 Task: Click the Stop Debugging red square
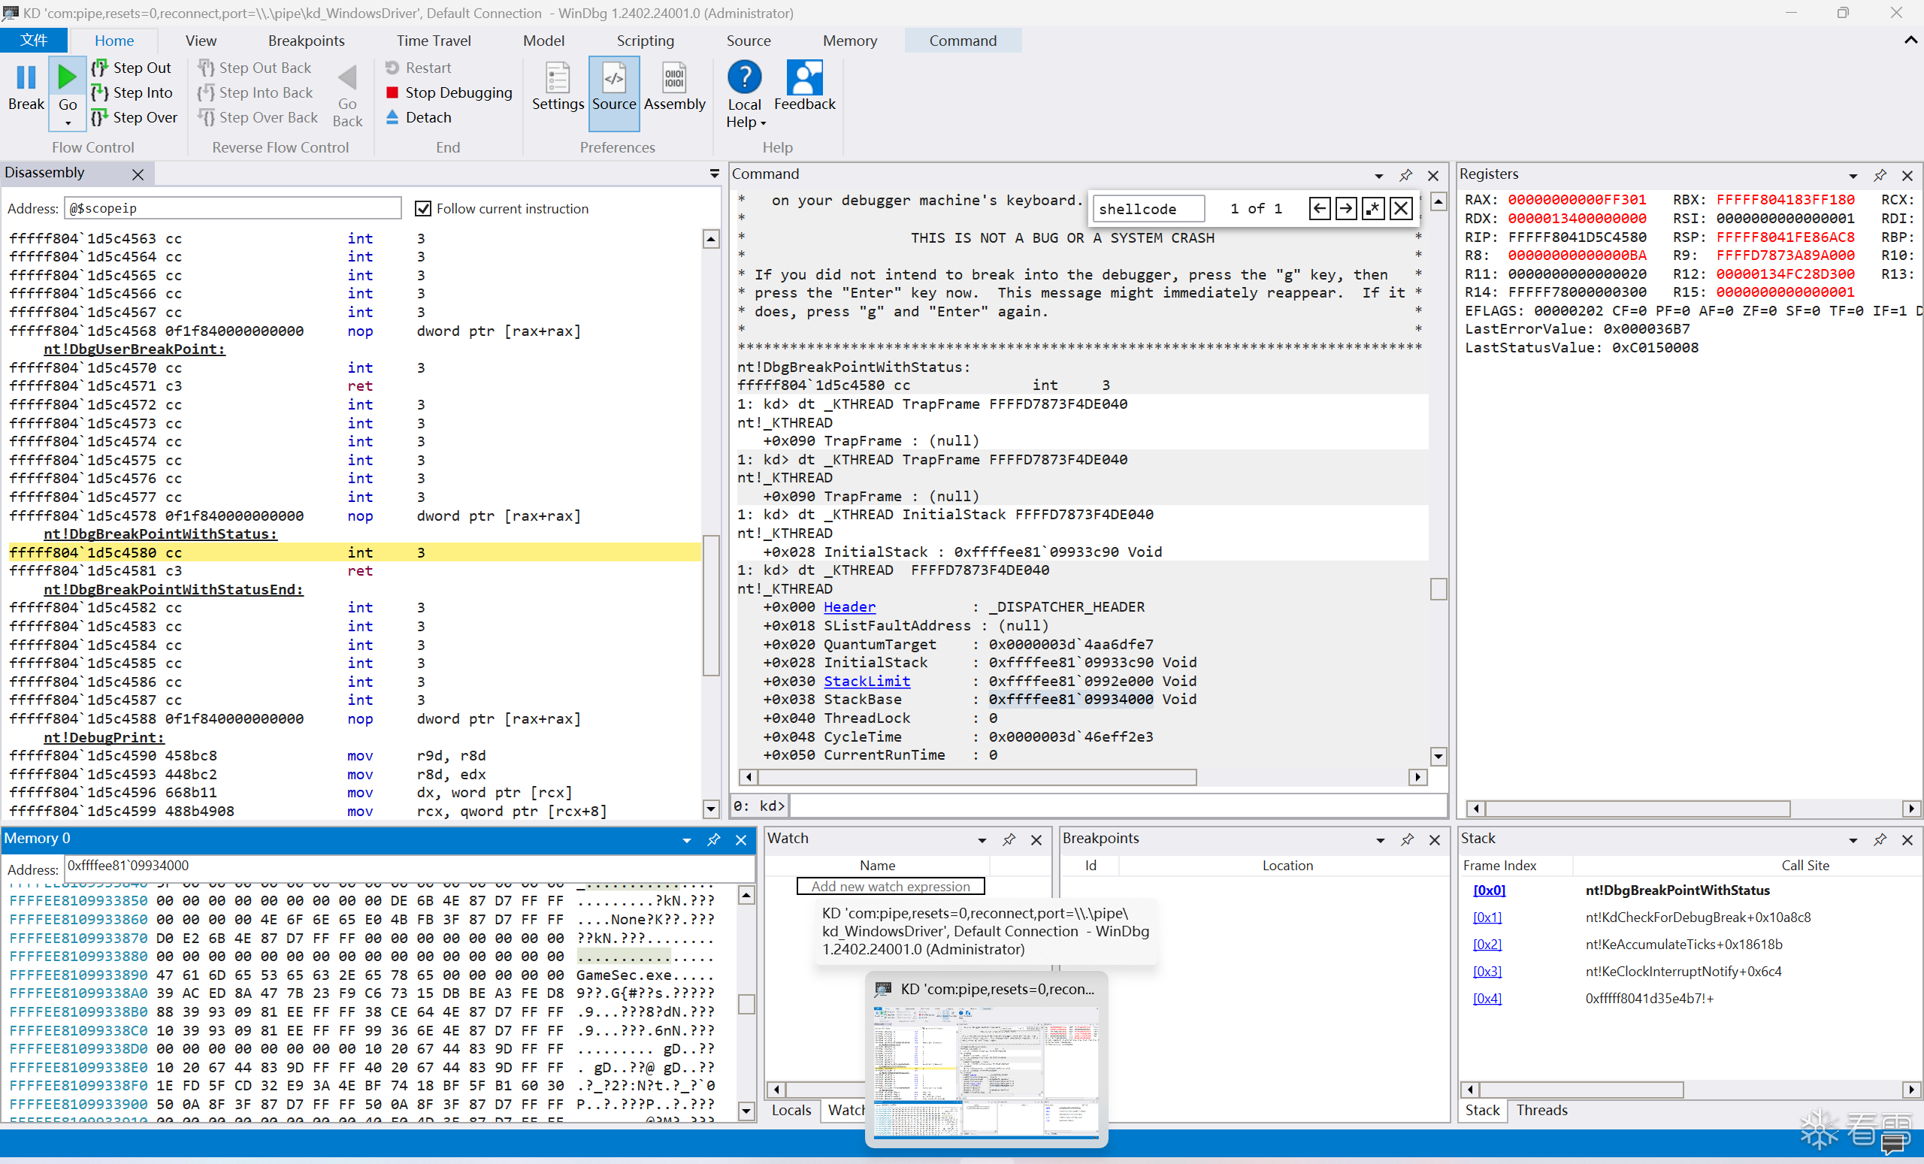[393, 93]
